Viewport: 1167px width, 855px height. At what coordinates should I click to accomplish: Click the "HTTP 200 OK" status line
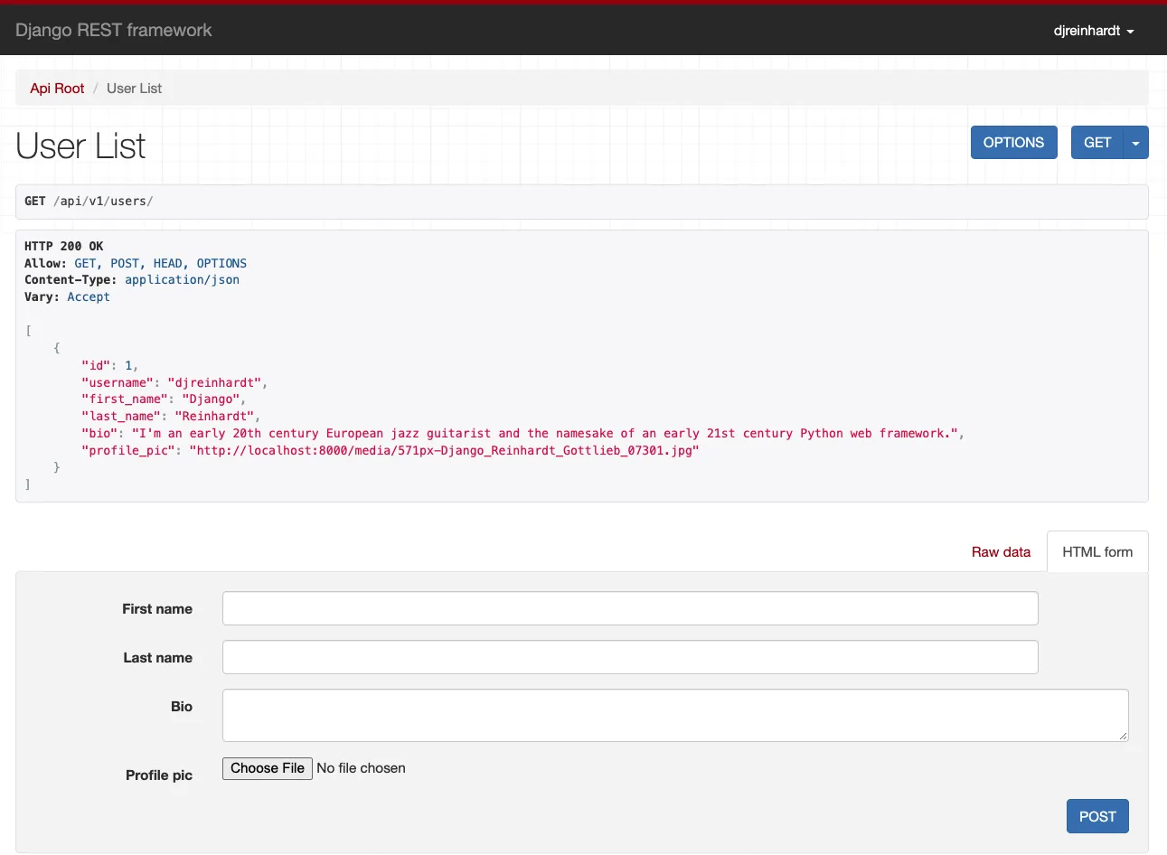(x=64, y=246)
